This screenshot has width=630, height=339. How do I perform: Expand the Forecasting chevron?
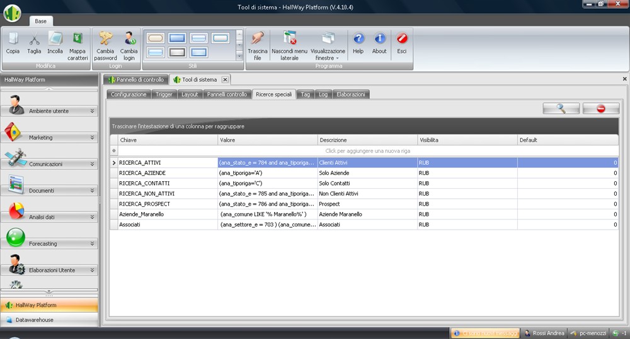pos(92,243)
